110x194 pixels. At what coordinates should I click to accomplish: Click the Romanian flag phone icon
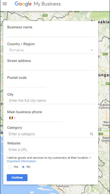click(x=11, y=118)
